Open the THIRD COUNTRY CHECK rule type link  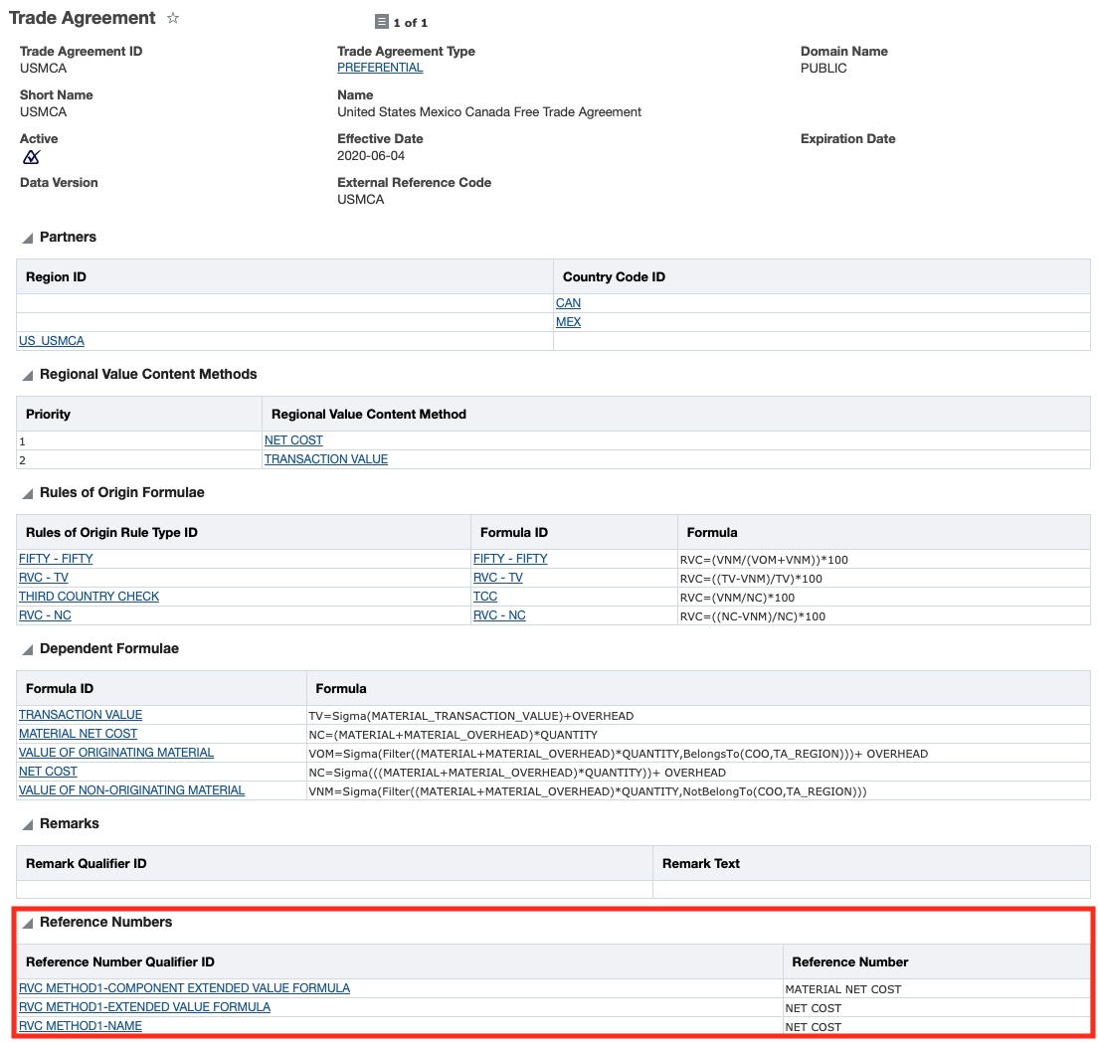(x=89, y=597)
